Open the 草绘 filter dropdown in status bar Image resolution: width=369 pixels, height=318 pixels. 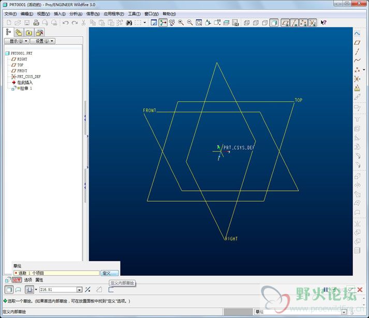click(343, 312)
